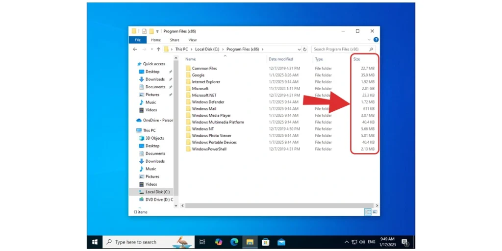This screenshot has height=251, width=502.
Task: Launch Copilot from the taskbar
Action: pos(219,242)
